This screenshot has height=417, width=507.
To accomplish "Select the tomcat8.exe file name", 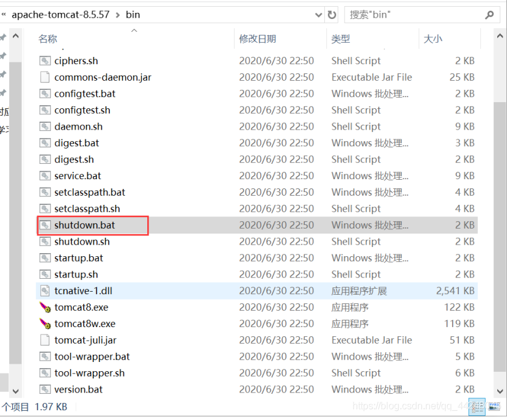I will click(81, 307).
